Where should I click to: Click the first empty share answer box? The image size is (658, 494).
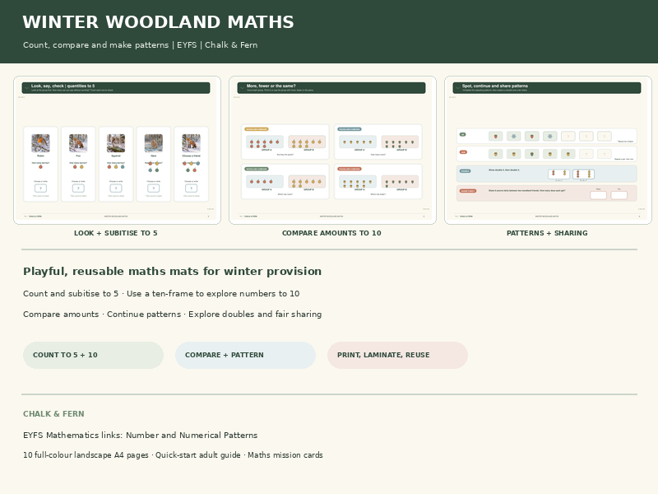coord(599,195)
